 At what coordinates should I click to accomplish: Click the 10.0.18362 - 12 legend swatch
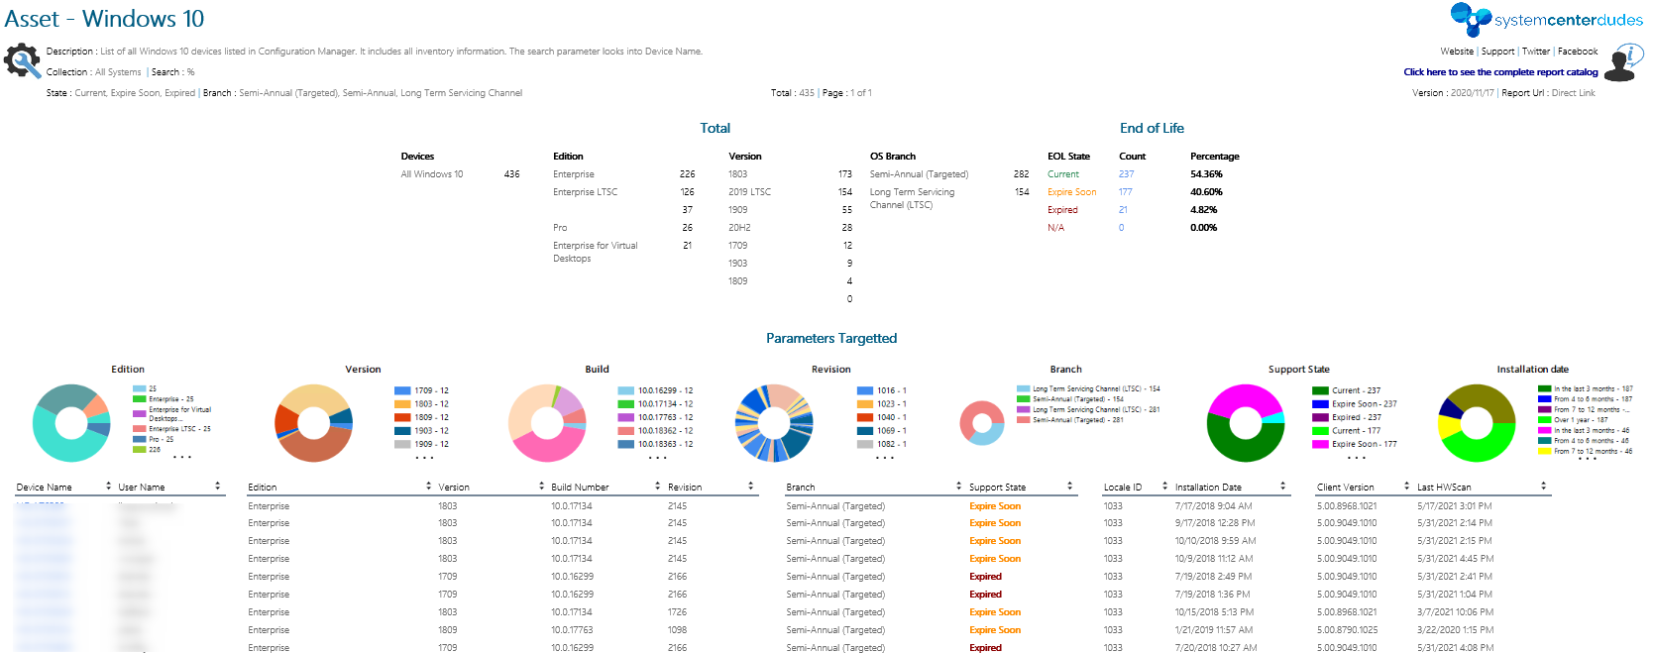pyautogui.click(x=625, y=431)
